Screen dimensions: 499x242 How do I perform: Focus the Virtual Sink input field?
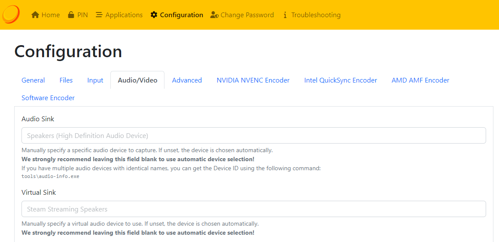(x=254, y=209)
